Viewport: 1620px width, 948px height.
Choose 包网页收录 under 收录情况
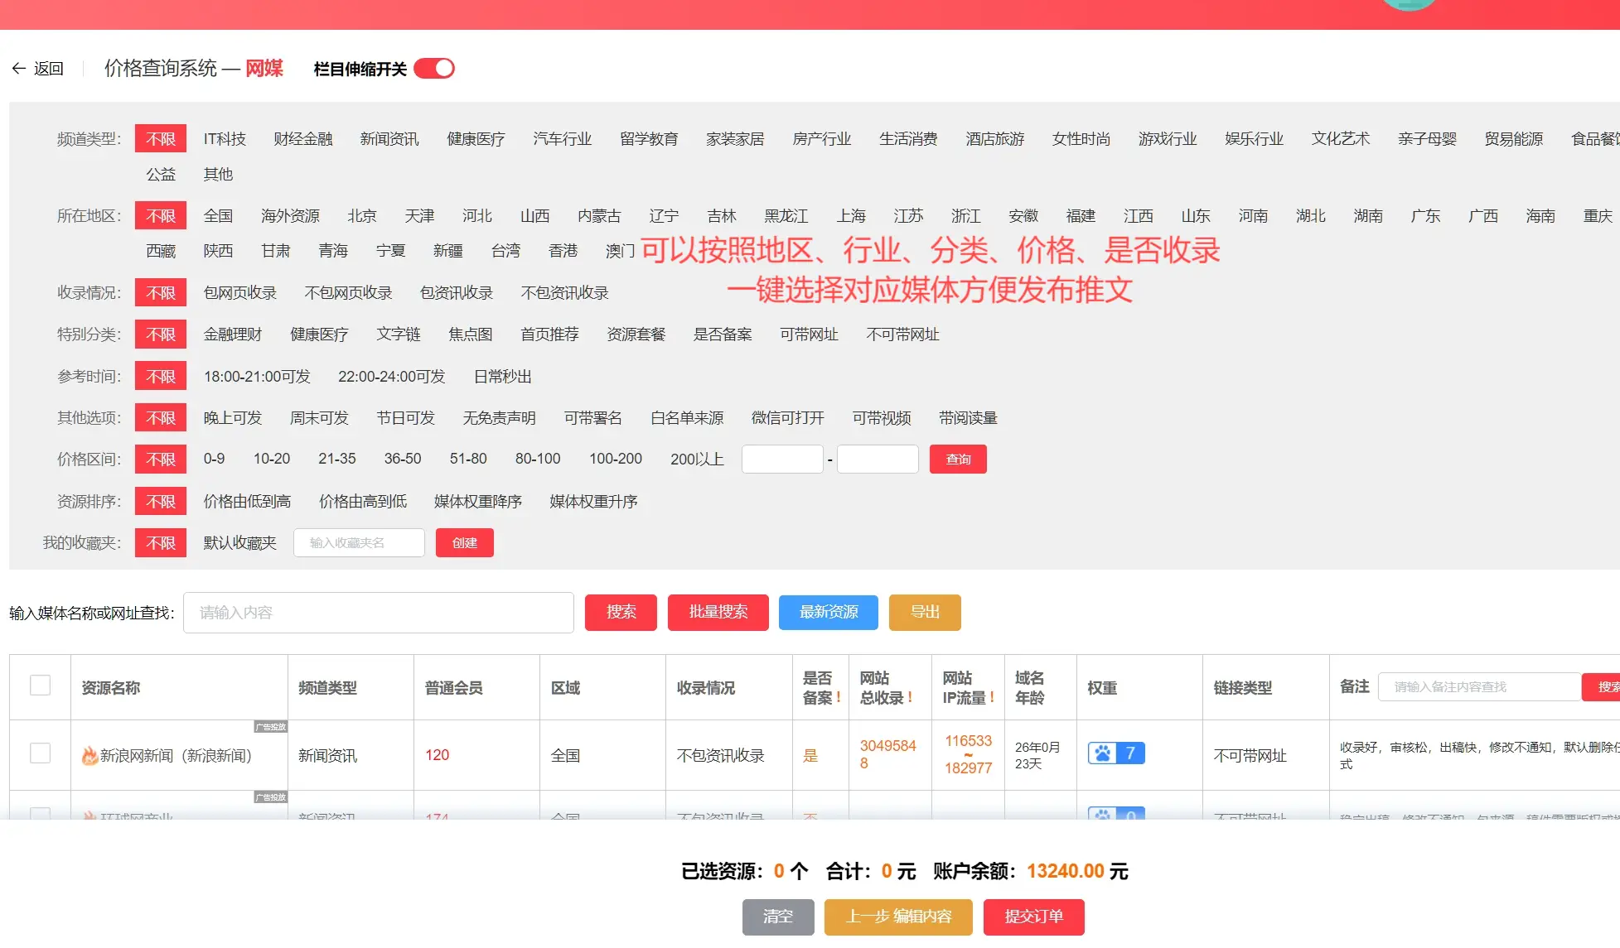click(239, 293)
